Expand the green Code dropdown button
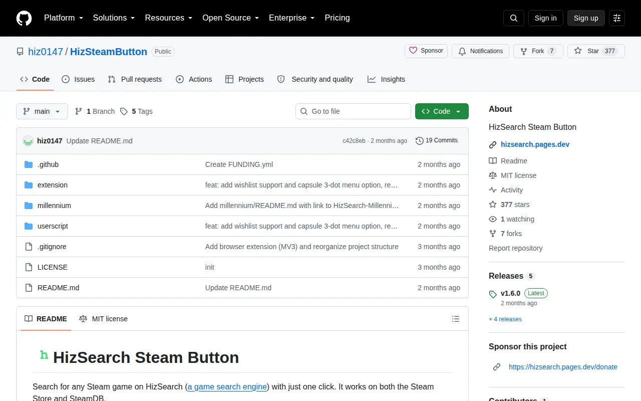 pos(442,111)
